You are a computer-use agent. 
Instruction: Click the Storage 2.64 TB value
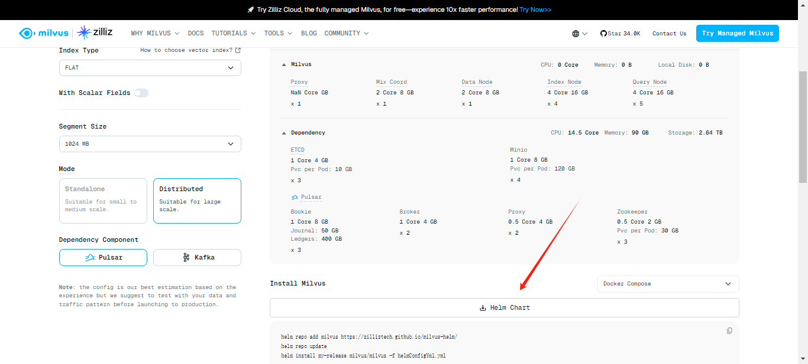[710, 133]
